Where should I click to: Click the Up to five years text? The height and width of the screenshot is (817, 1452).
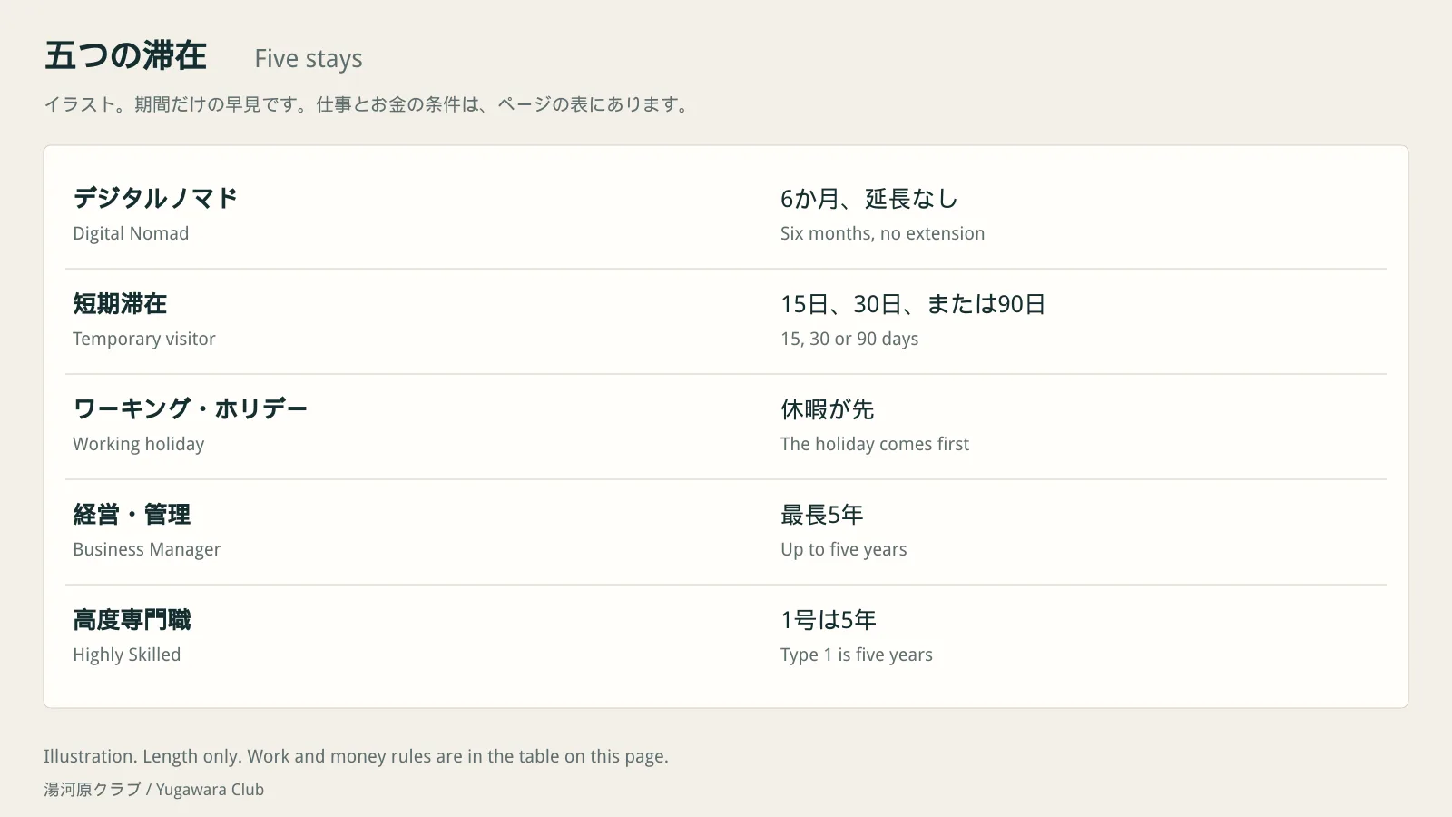pos(844,549)
